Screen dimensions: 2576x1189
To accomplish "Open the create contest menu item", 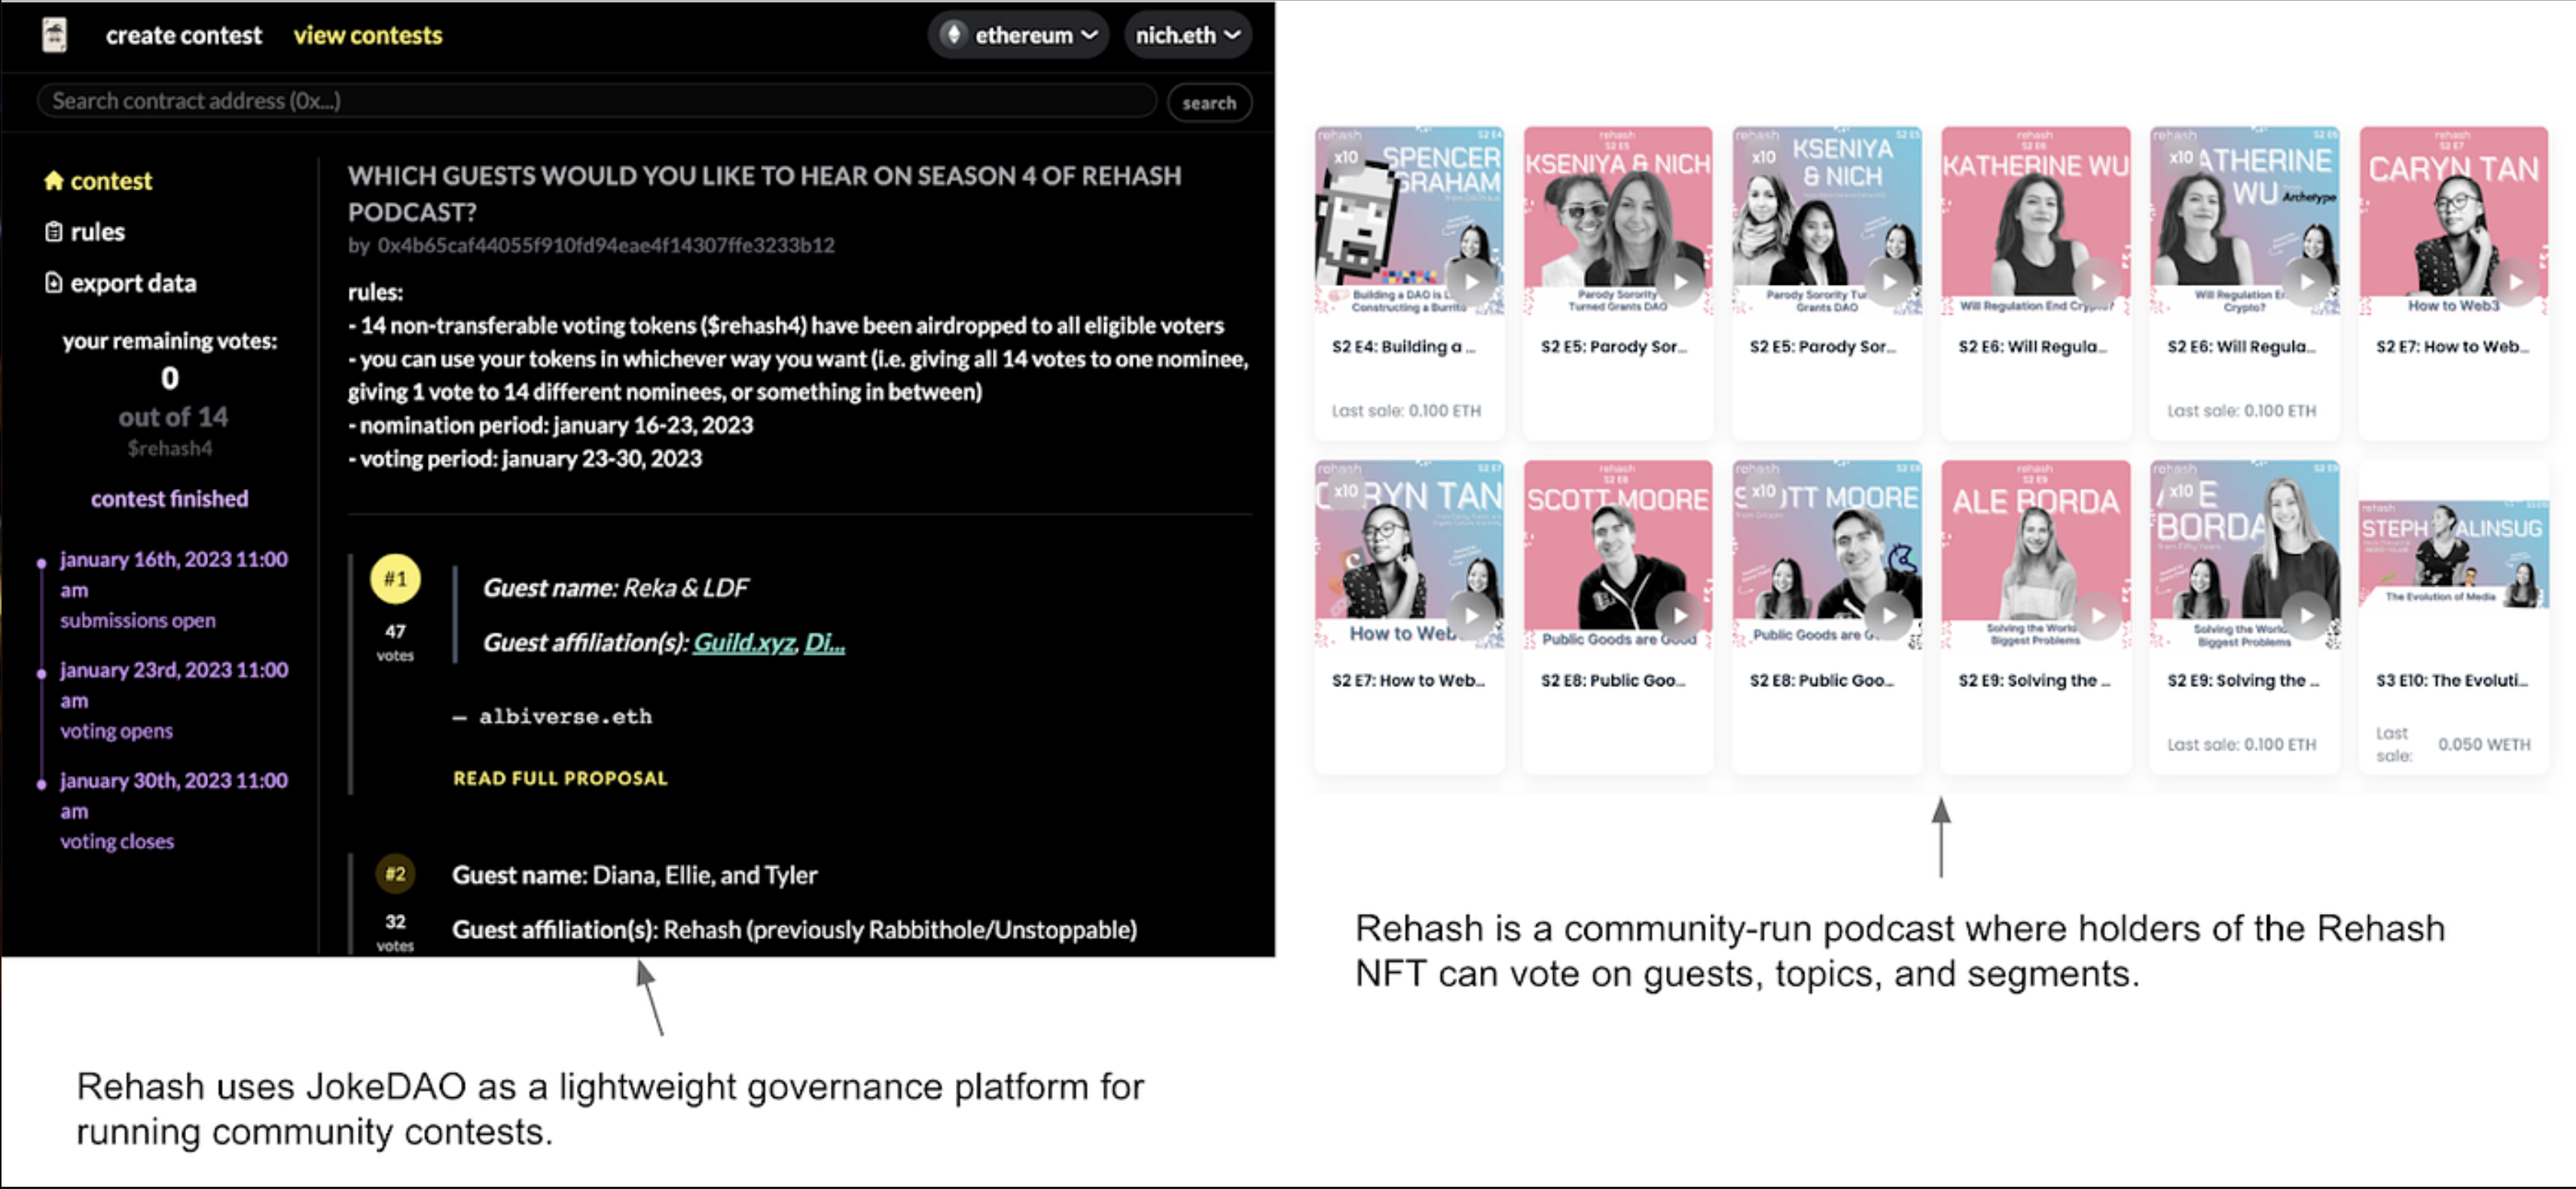I will click(183, 35).
